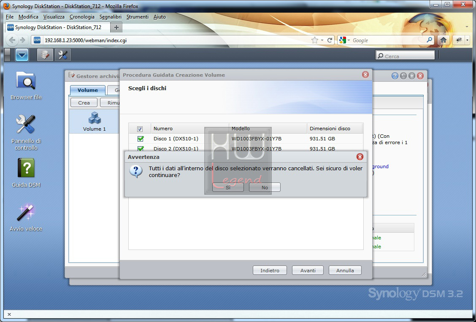Open the Strumenti menu
The width and height of the screenshot is (476, 322).
coord(137,17)
